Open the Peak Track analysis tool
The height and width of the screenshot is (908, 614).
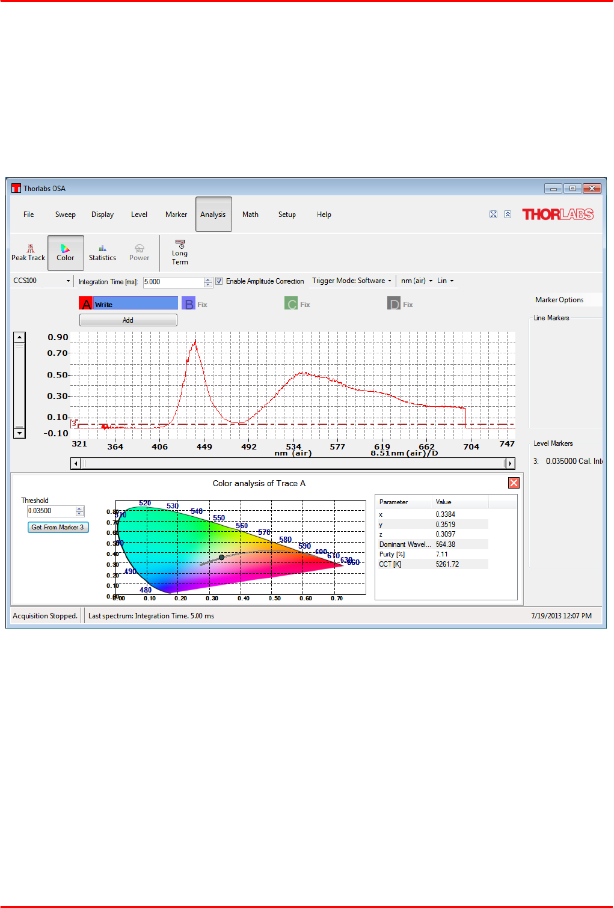[x=28, y=252]
